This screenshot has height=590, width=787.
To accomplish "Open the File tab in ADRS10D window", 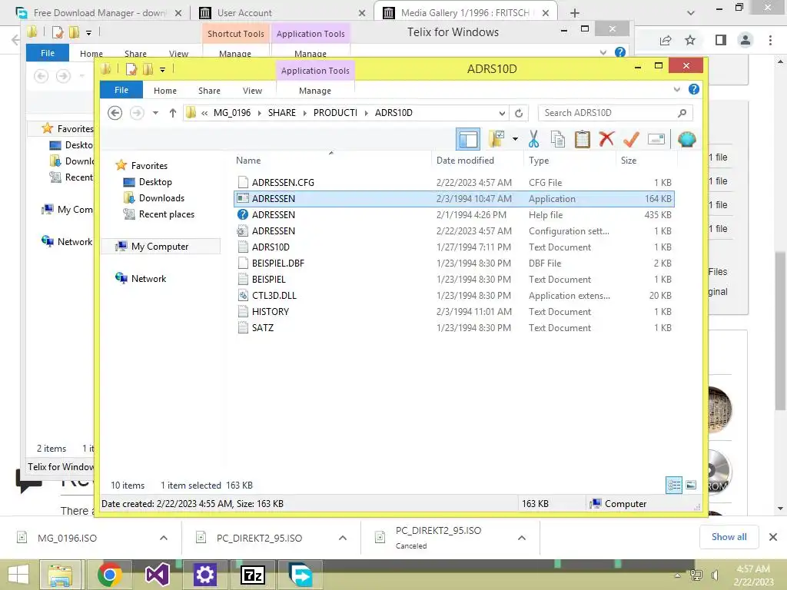I will point(121,91).
